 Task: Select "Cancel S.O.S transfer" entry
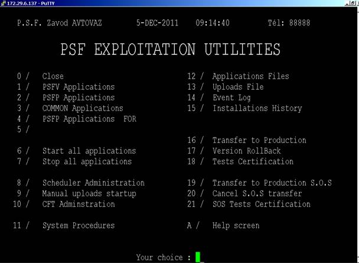(257, 194)
